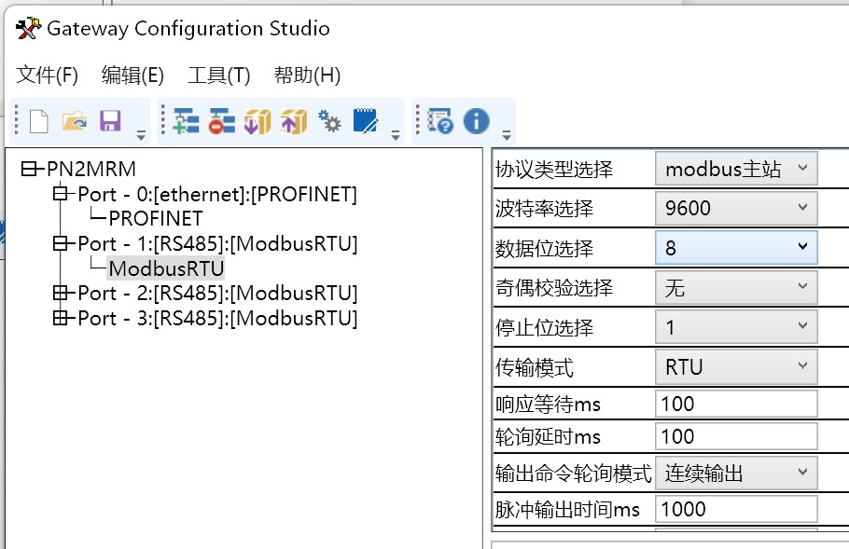Image resolution: width=849 pixels, height=549 pixels.
Task: Click the 波特率选择 label
Action: pyautogui.click(x=544, y=208)
